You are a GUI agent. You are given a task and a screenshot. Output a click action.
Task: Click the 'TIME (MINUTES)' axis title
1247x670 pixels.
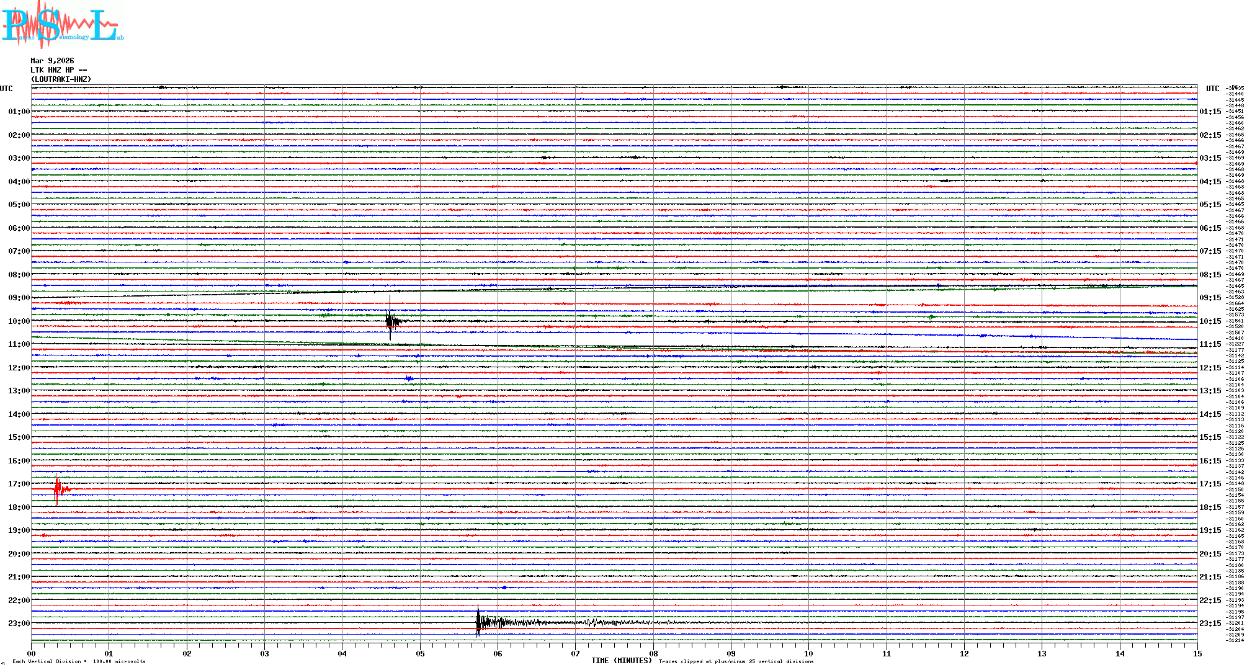tap(621, 661)
